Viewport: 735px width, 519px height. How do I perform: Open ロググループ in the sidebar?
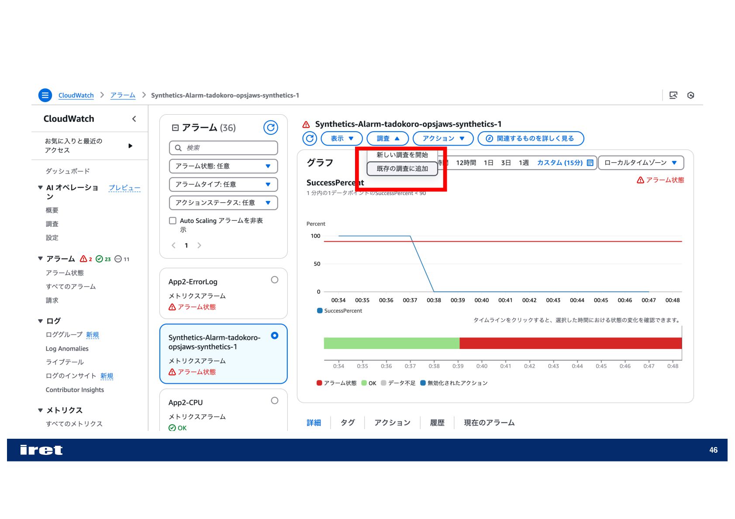tap(64, 335)
